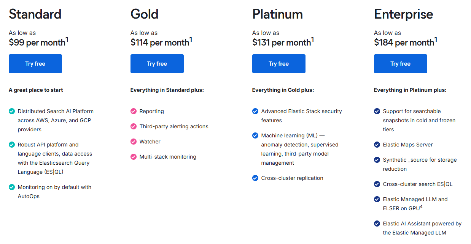The image size is (471, 244).
Task: Click the checkmark icon next to Cross-cluster search
Action: [377, 184]
